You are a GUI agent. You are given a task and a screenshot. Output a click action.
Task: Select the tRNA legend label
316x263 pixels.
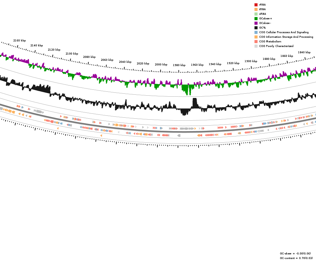[262, 9]
